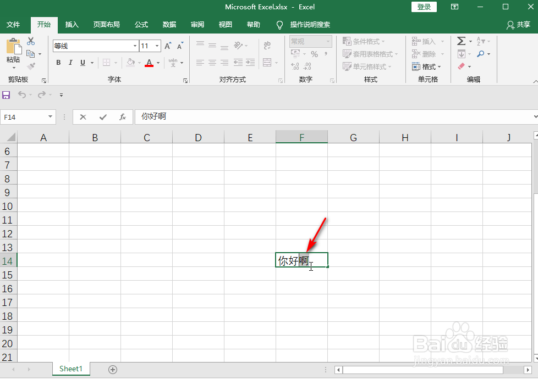
Task: Click the Format Painter icon
Action: click(31, 66)
